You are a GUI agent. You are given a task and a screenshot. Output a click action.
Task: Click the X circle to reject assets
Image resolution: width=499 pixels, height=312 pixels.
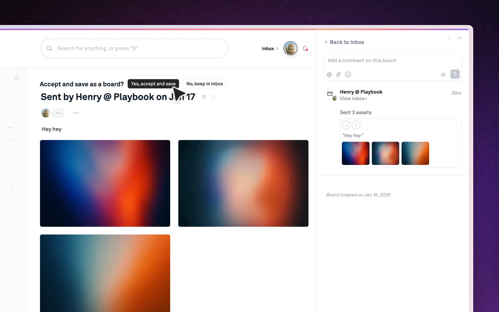[x=356, y=125]
